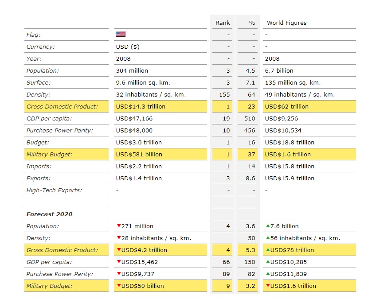The width and height of the screenshot is (368, 299).
Task: Click the United States flag icon
Action: (x=121, y=35)
